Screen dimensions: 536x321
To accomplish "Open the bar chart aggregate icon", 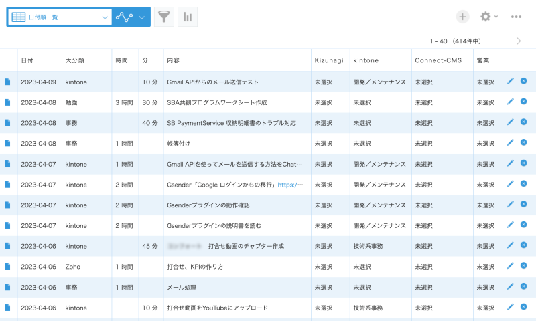I will pyautogui.click(x=188, y=17).
